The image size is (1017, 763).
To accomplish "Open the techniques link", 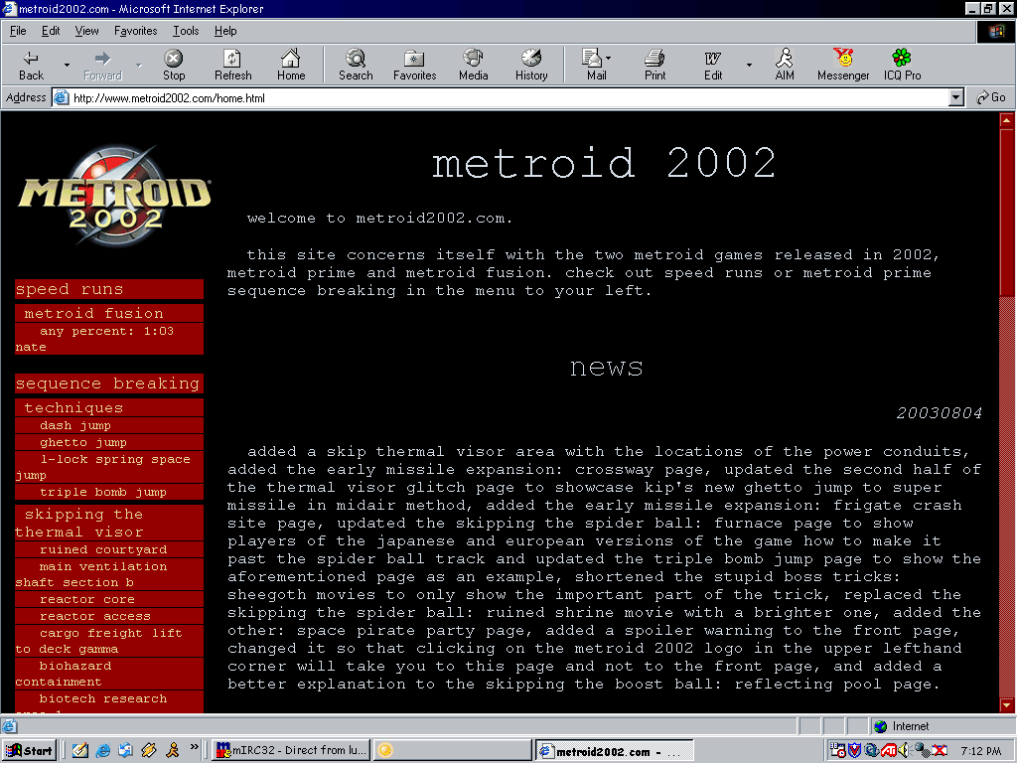I will pos(73,407).
